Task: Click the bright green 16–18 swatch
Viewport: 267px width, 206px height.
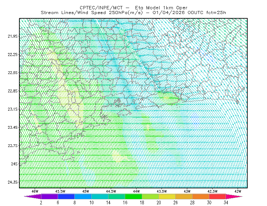Action: [x=133, y=196]
